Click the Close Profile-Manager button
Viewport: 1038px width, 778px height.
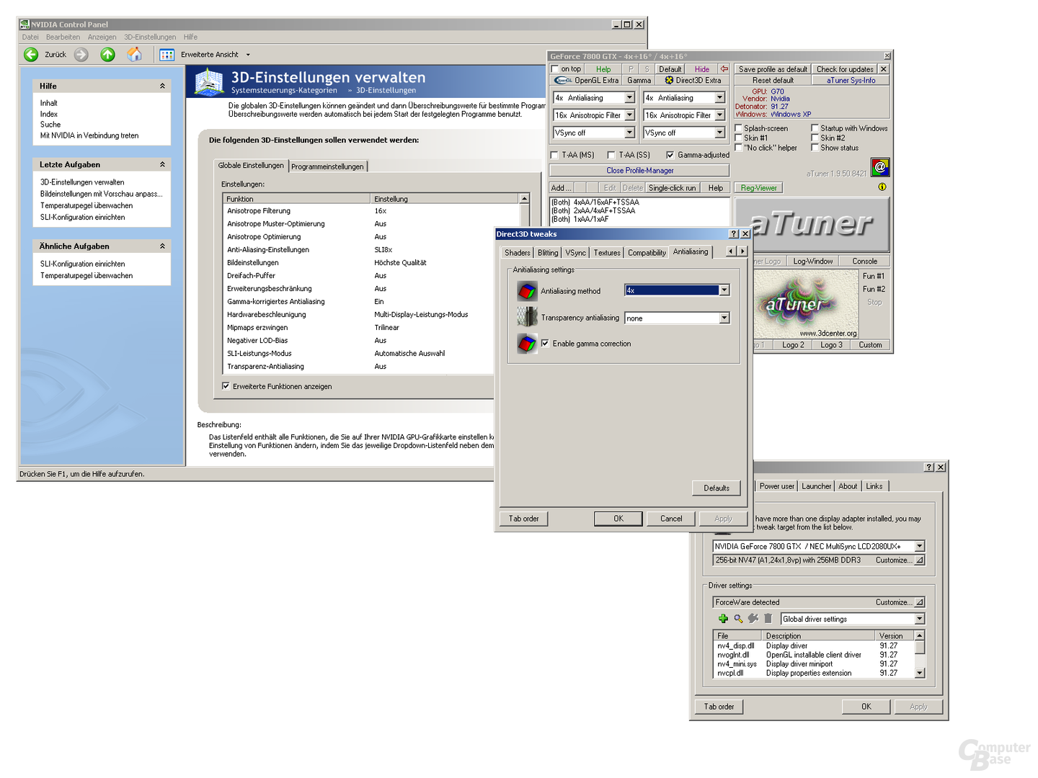pyautogui.click(x=639, y=171)
